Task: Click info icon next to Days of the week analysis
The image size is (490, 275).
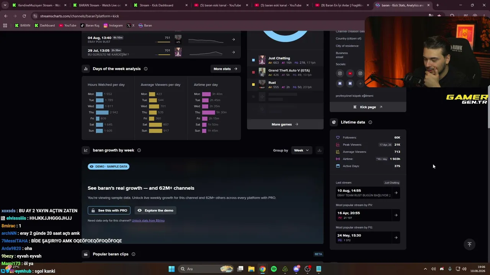Action: (145, 69)
